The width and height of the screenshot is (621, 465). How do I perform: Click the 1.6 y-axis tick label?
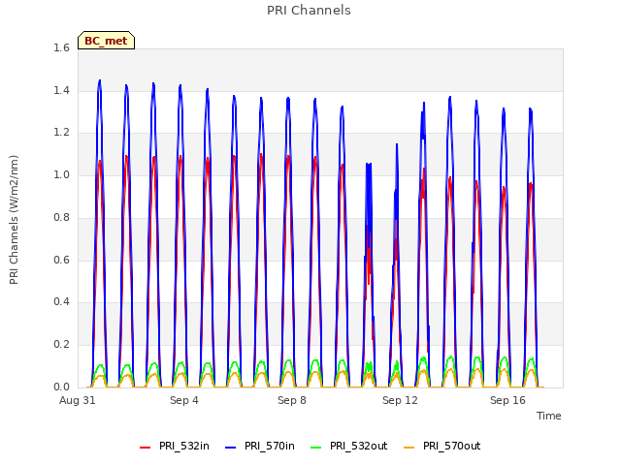click(61, 47)
